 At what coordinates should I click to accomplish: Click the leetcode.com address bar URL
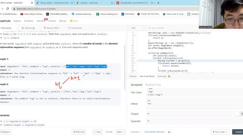pyautogui.click(x=36, y=9)
